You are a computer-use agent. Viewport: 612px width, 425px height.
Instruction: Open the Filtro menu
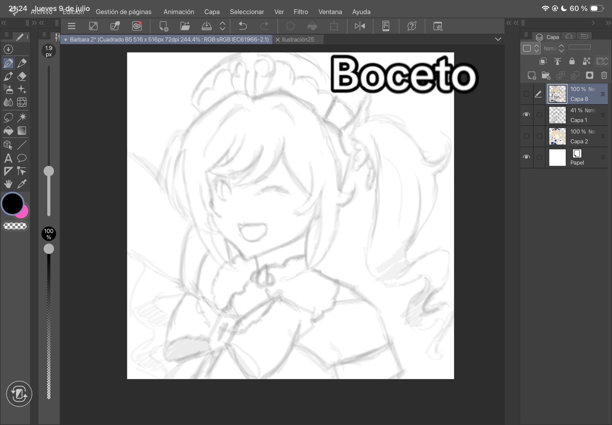[x=301, y=12]
